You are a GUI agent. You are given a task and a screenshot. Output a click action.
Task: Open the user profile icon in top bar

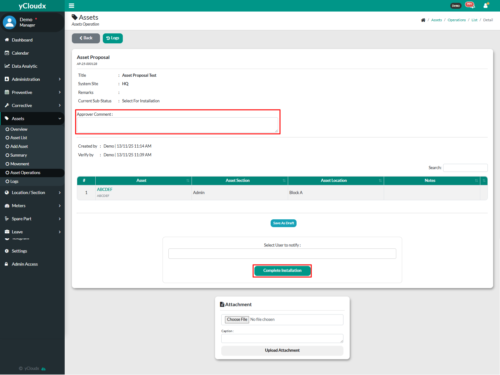(486, 5)
